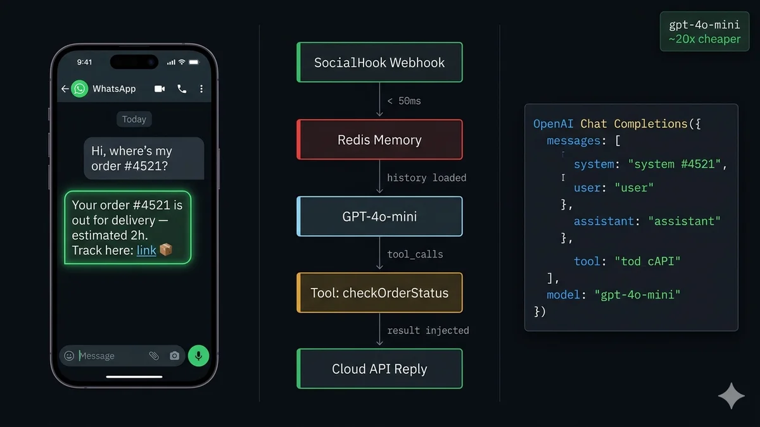Open the three-dot chat menu
Viewport: 760px width, 427px height.
coord(201,89)
